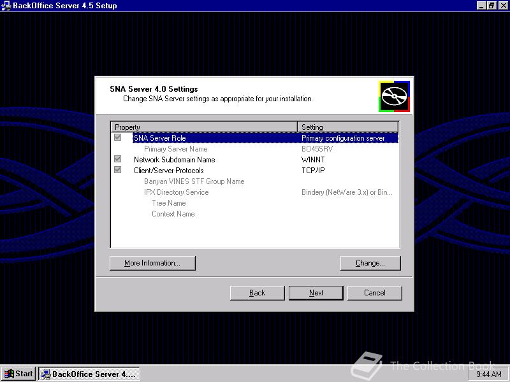Select the Primary Server Name row
The height and width of the screenshot is (382, 510).
click(255, 149)
